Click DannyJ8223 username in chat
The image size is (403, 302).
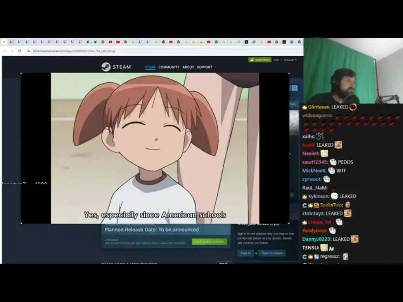tap(317, 239)
